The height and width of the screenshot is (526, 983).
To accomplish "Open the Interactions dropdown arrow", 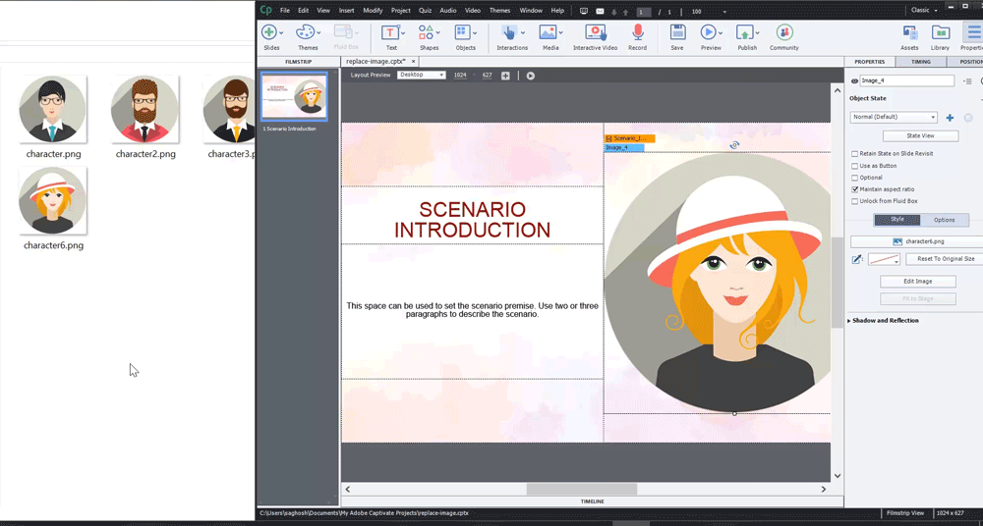I will click(523, 32).
